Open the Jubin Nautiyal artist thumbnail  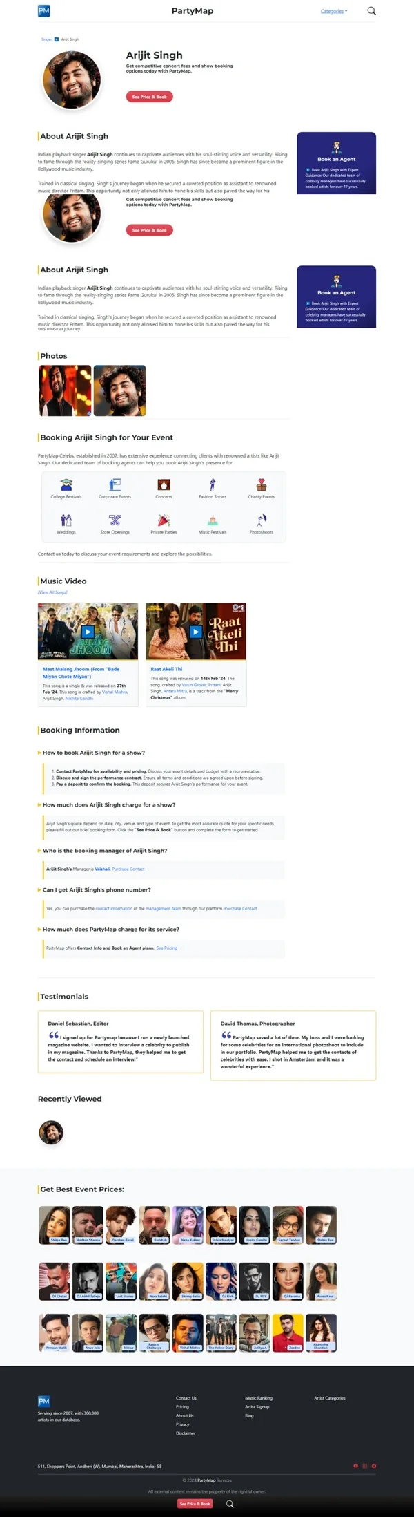click(x=221, y=1225)
